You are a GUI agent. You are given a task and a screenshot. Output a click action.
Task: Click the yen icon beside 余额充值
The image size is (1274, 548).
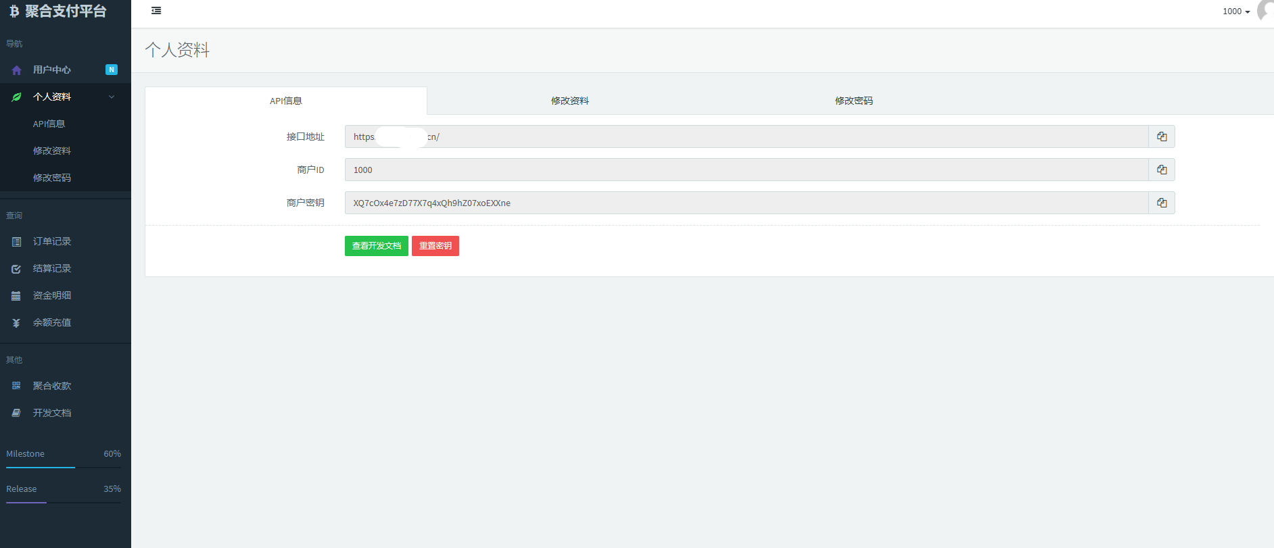16,323
